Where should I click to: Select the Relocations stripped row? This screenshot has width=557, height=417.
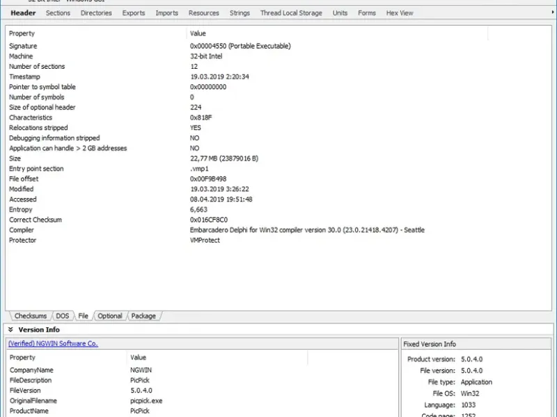278,128
